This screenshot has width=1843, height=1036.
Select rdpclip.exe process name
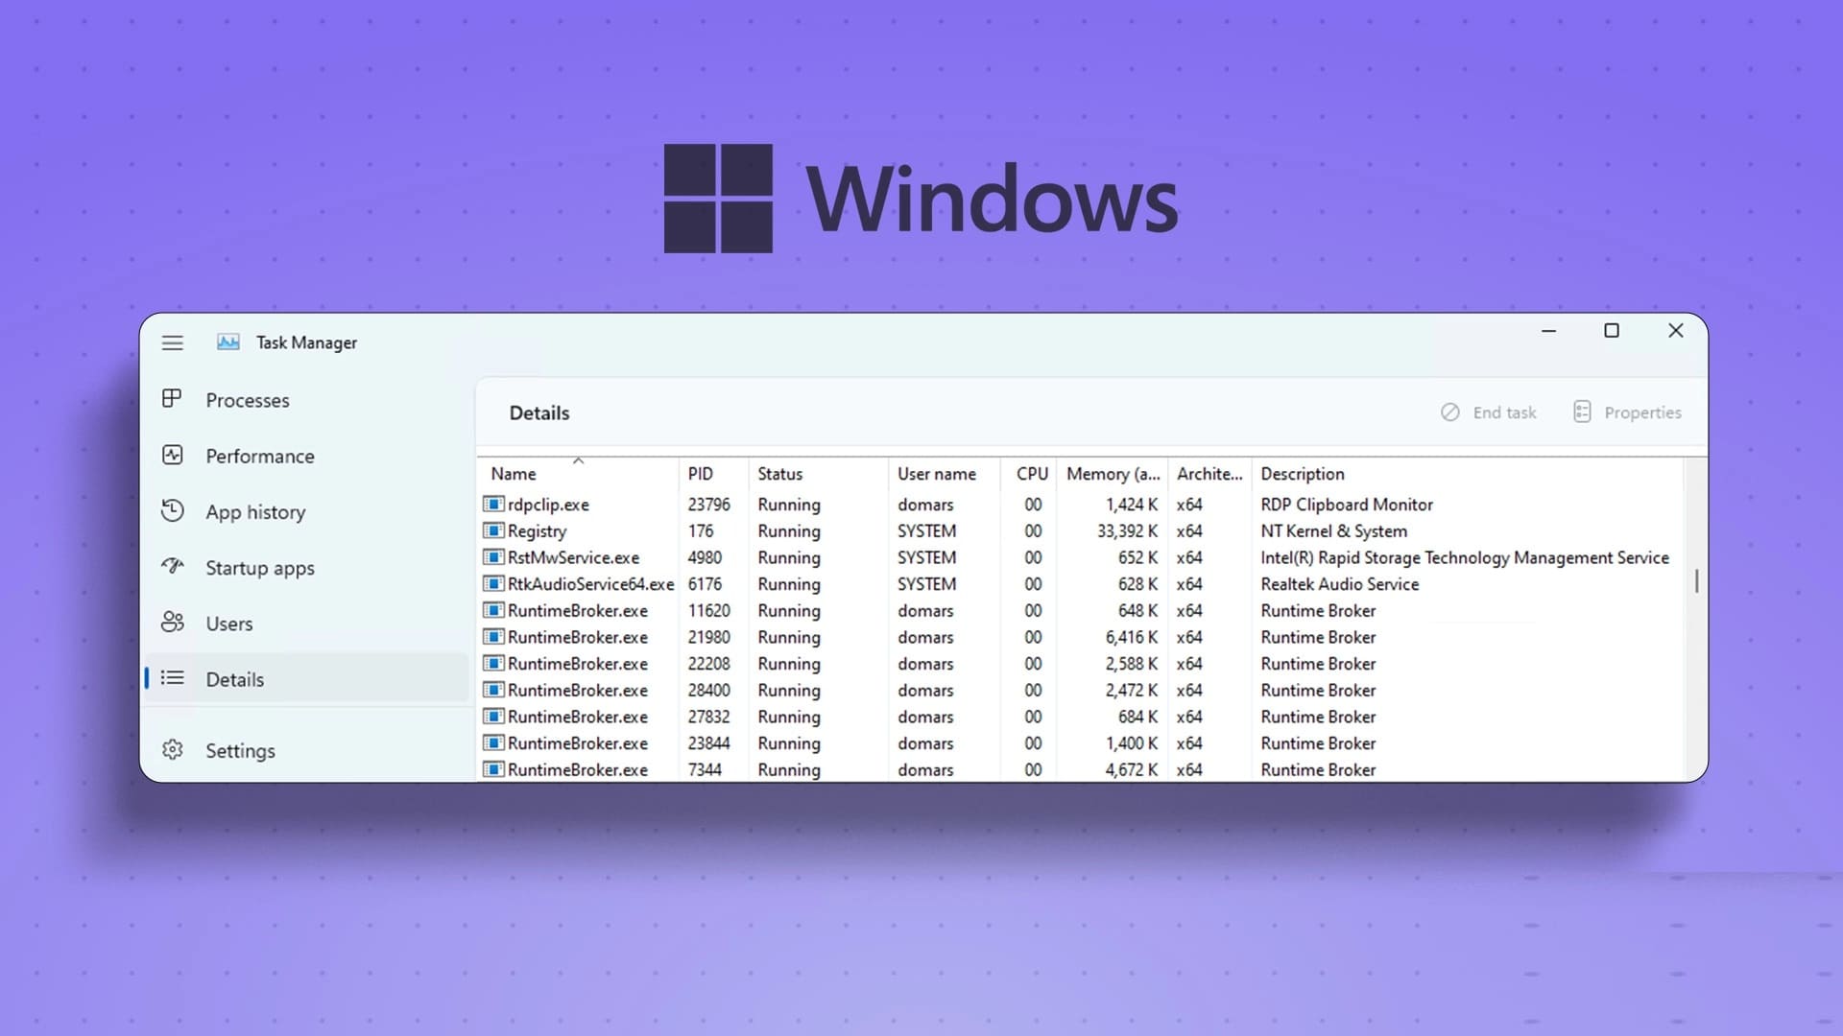548,505
